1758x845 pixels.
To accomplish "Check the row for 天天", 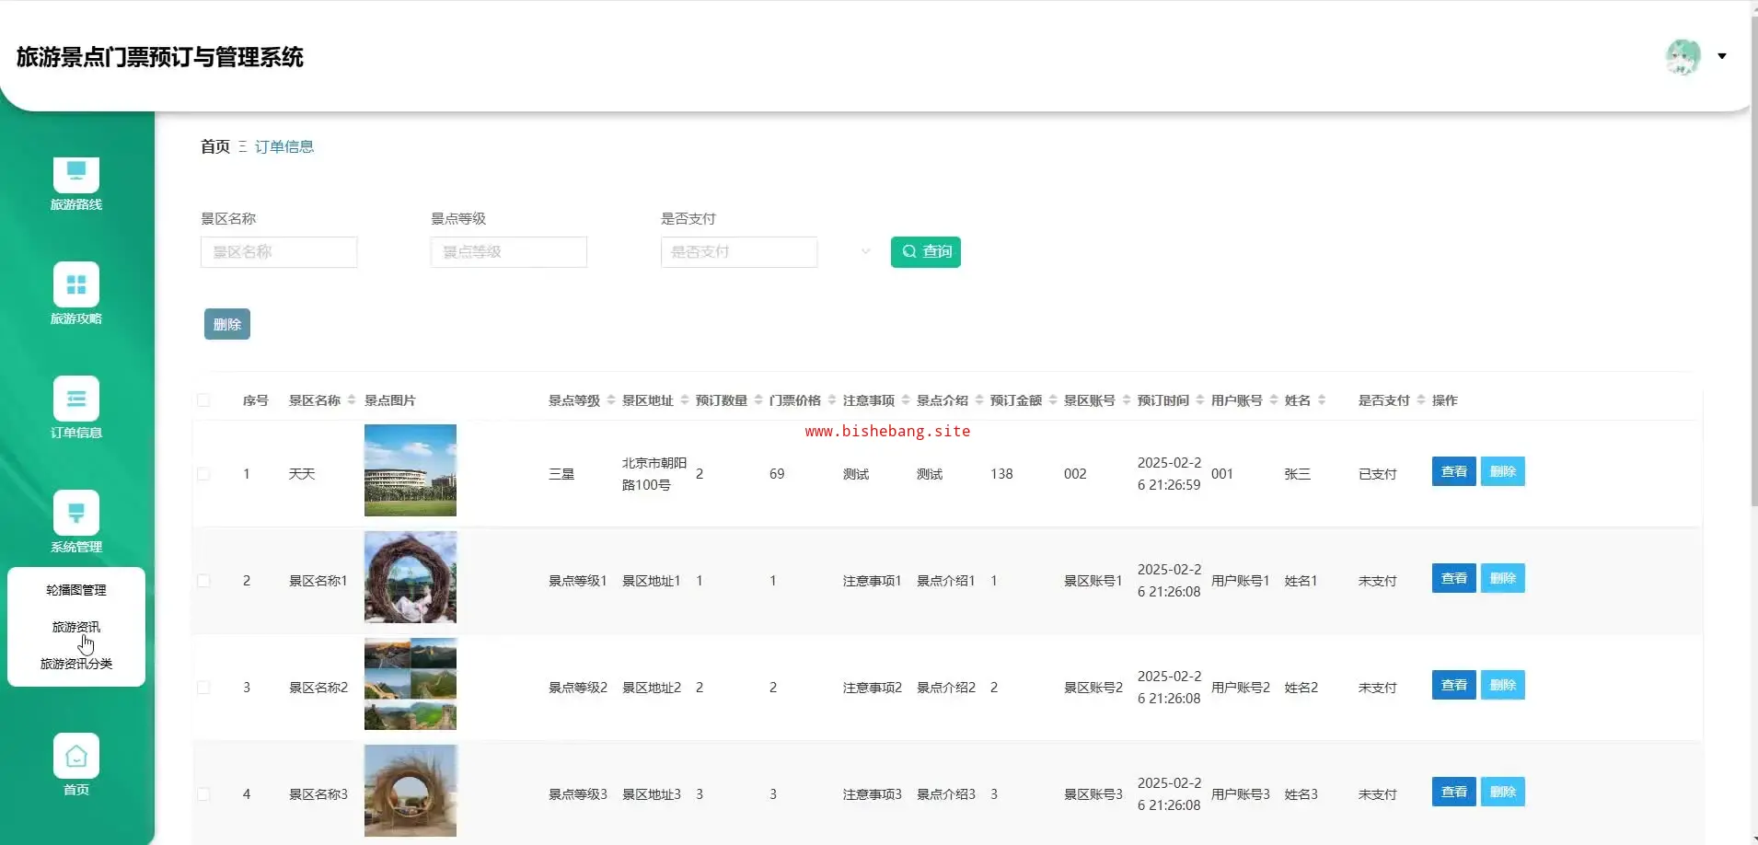I will pyautogui.click(x=203, y=474).
